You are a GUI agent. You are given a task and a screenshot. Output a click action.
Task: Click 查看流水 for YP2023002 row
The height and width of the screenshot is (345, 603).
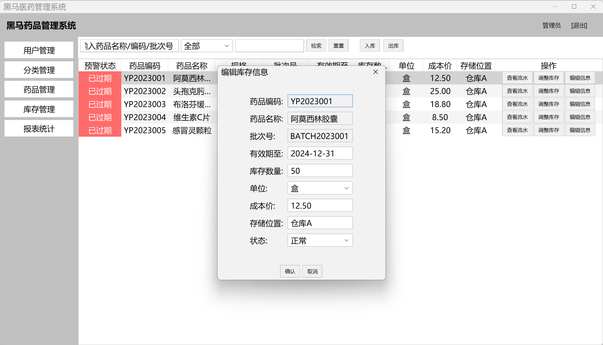point(517,91)
